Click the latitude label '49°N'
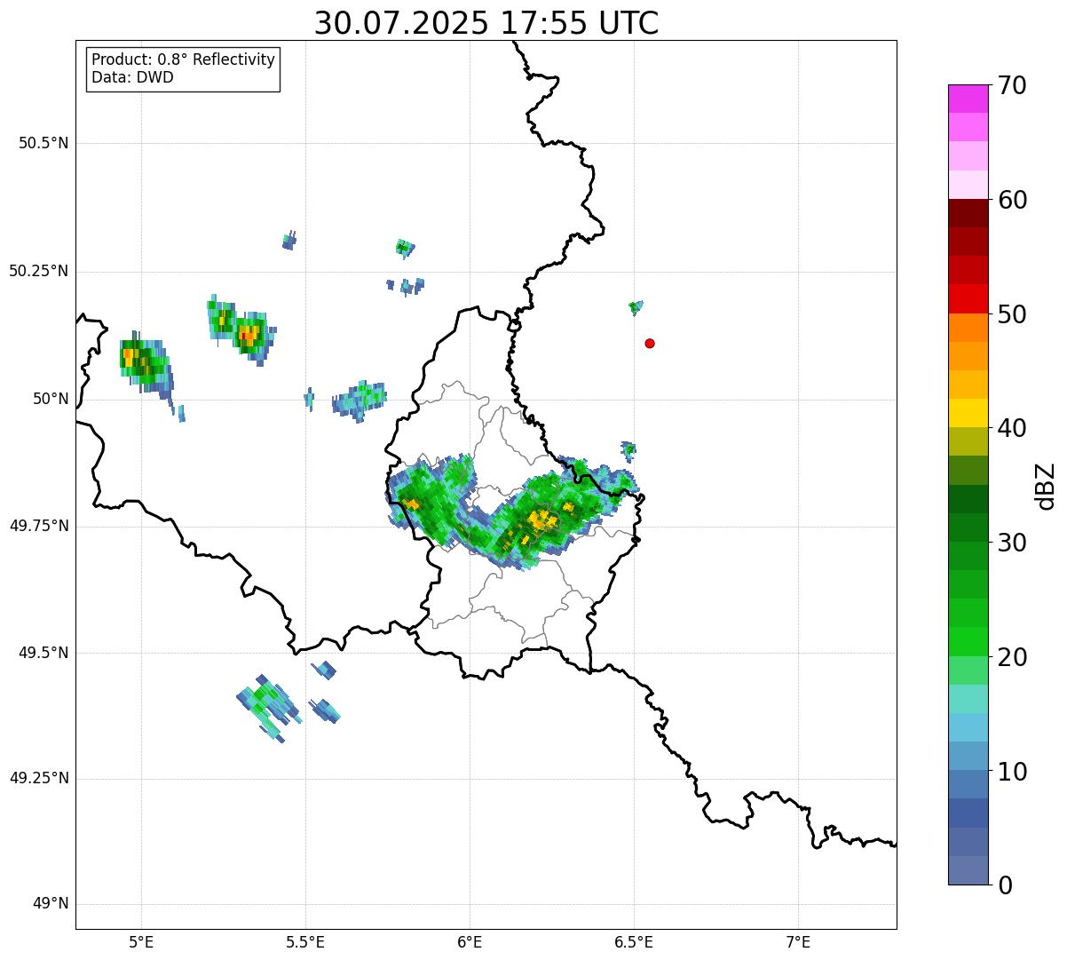 (x=51, y=904)
